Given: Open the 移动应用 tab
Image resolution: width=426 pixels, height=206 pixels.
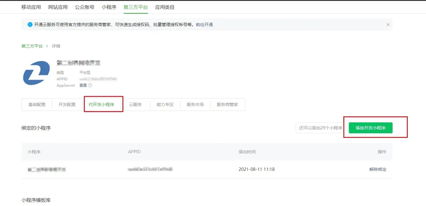Looking at the screenshot, I should [31, 7].
